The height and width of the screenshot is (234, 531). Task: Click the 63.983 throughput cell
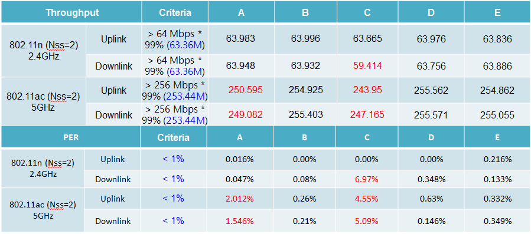[x=241, y=39]
